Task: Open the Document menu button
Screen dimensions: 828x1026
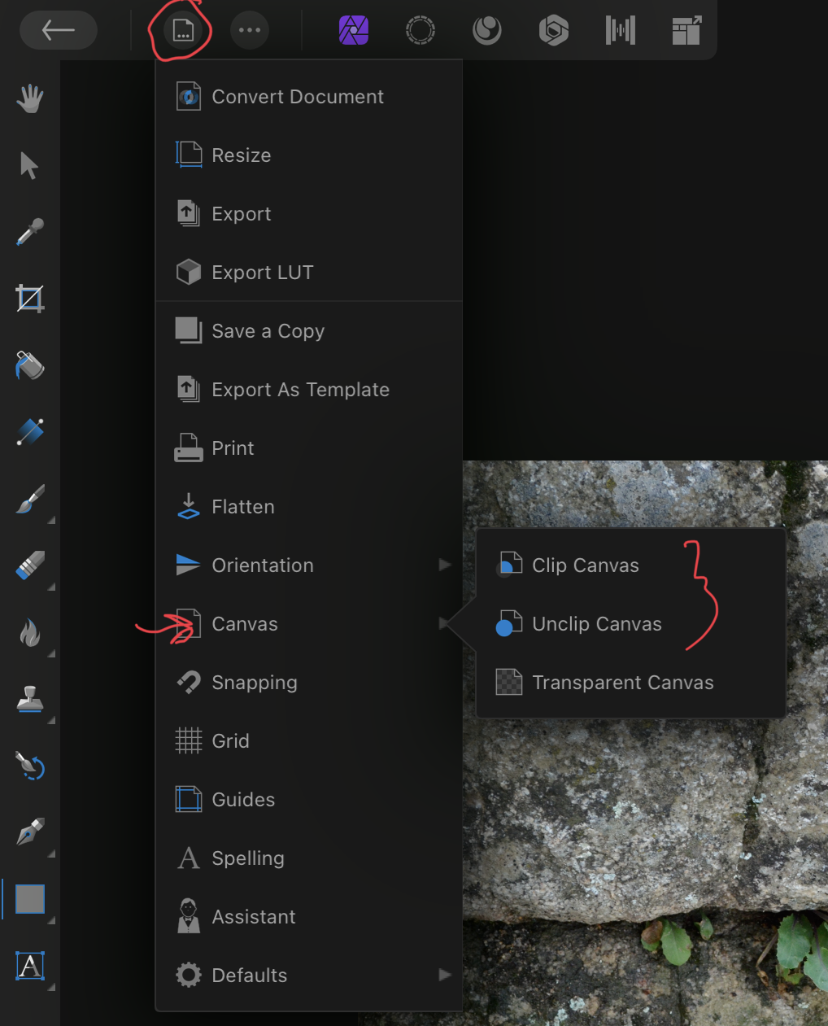Action: pos(182,31)
